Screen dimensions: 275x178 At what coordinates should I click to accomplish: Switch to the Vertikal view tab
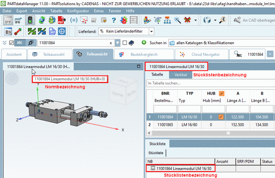pyautogui.click(x=181, y=75)
